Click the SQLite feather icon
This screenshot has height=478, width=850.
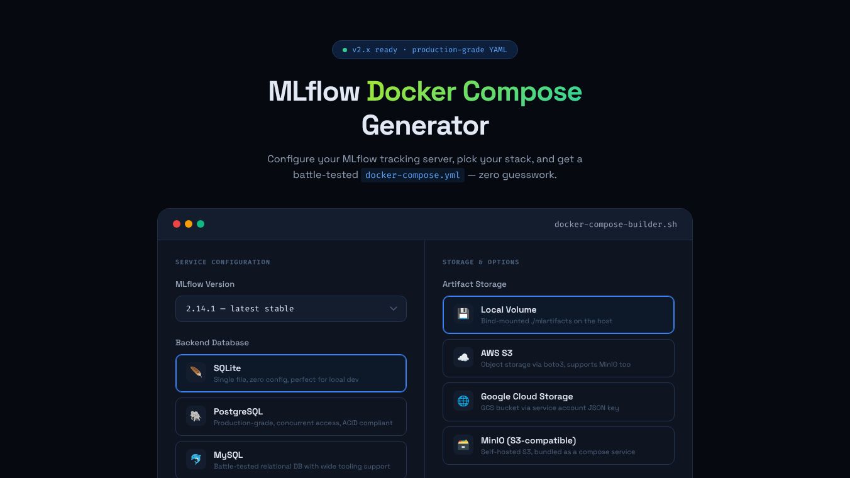[196, 372]
